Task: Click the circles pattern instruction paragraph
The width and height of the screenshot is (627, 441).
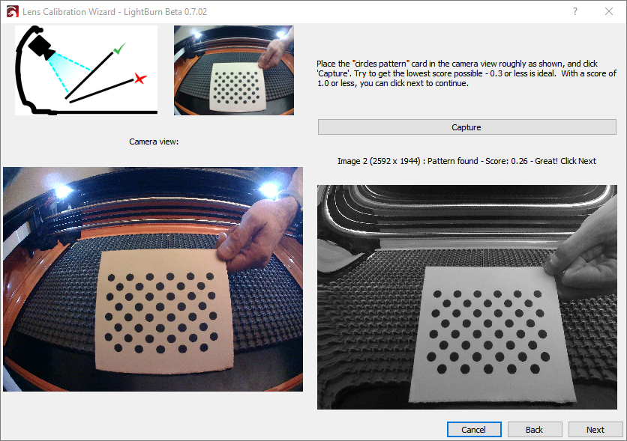Action: pos(466,73)
